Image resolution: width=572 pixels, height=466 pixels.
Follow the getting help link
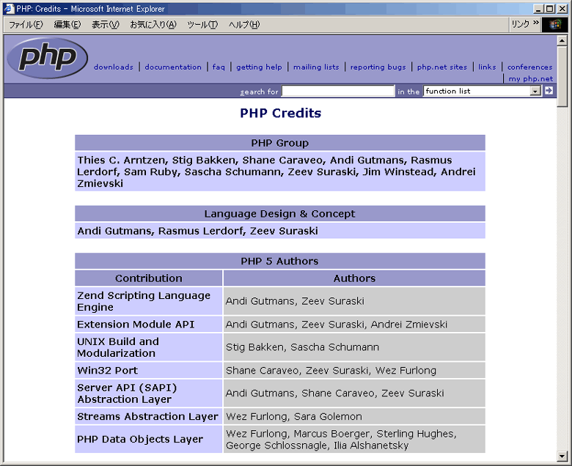(x=259, y=67)
